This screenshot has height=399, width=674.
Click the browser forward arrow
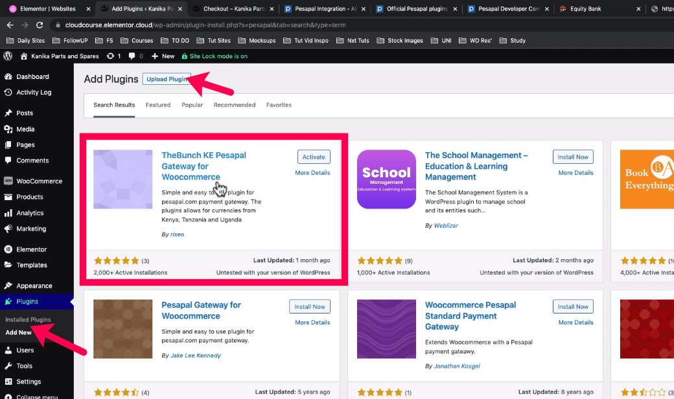point(25,25)
